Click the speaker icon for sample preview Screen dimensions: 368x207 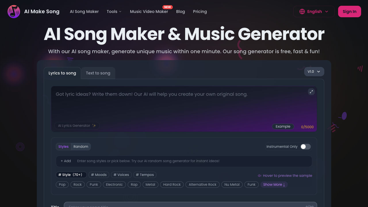(259, 175)
